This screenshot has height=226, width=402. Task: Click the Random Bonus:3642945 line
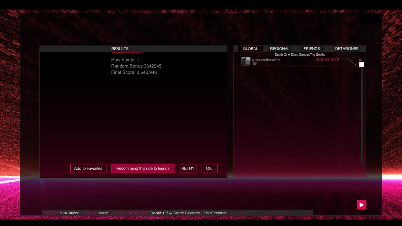[x=136, y=66]
